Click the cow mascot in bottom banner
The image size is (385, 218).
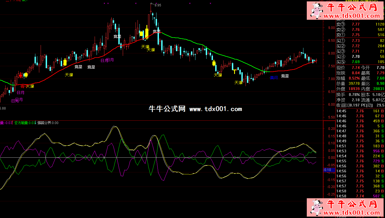coord(316,208)
